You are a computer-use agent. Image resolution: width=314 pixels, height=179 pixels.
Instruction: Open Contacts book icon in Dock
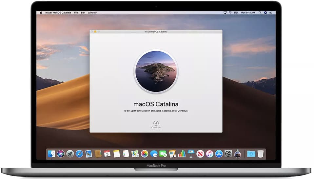[98, 154]
